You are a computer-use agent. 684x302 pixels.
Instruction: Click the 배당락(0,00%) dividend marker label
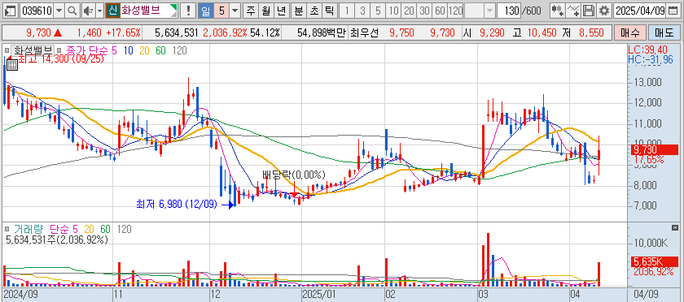click(x=294, y=175)
